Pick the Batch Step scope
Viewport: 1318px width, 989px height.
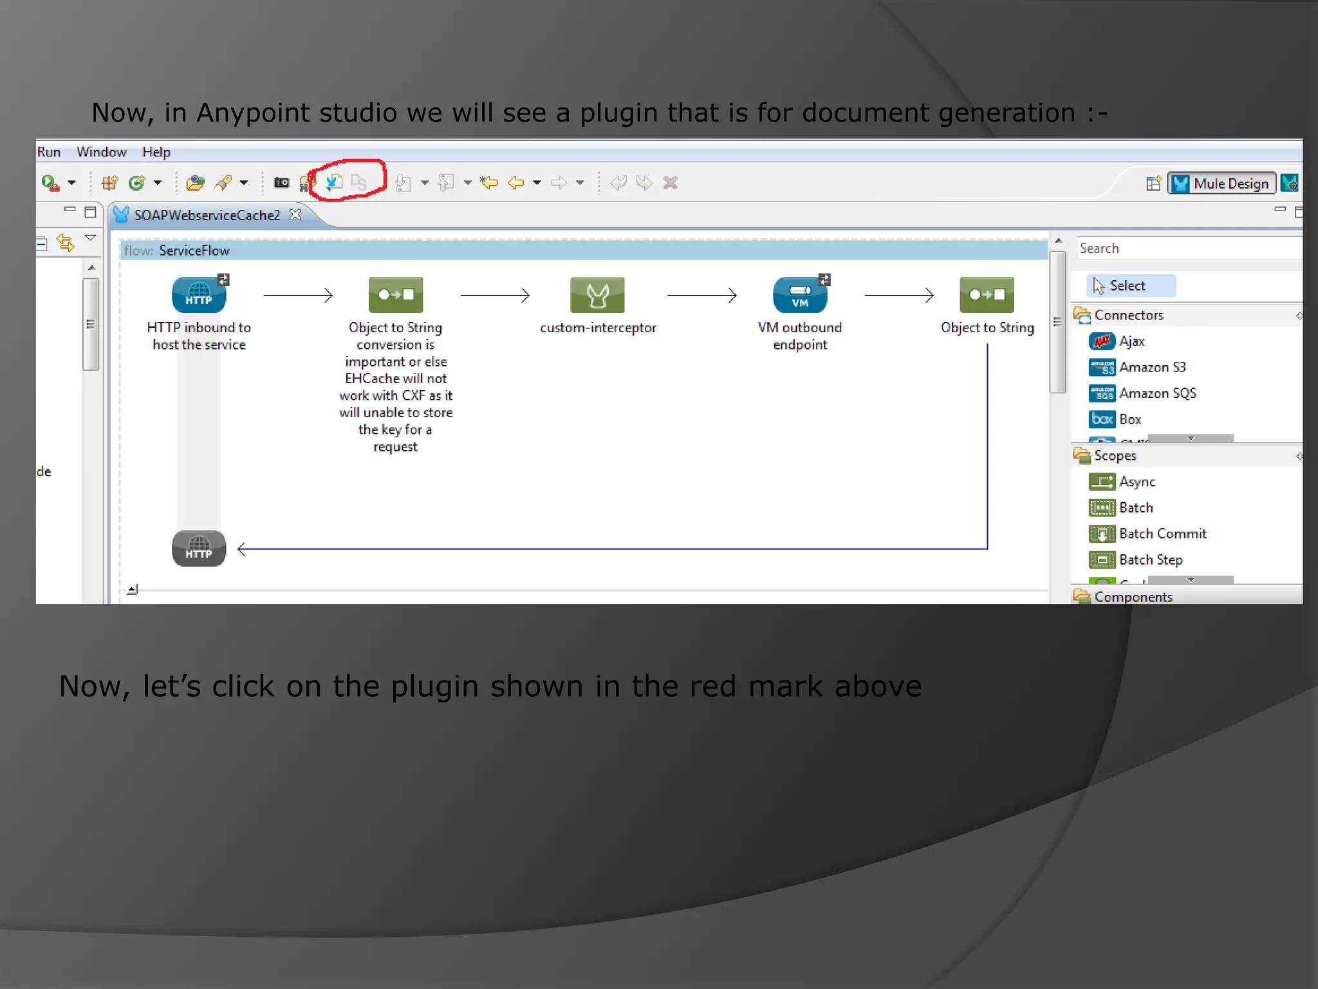(x=1137, y=560)
